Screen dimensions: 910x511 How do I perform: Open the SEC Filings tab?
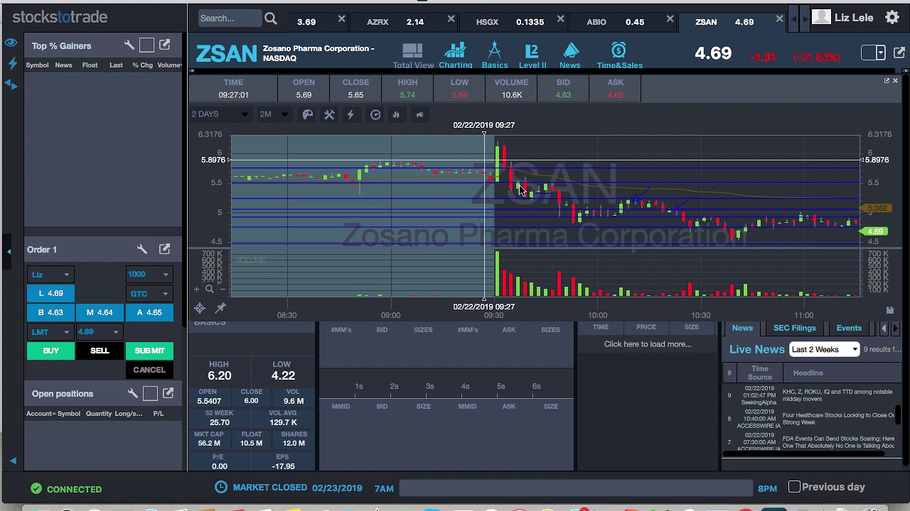pos(794,328)
